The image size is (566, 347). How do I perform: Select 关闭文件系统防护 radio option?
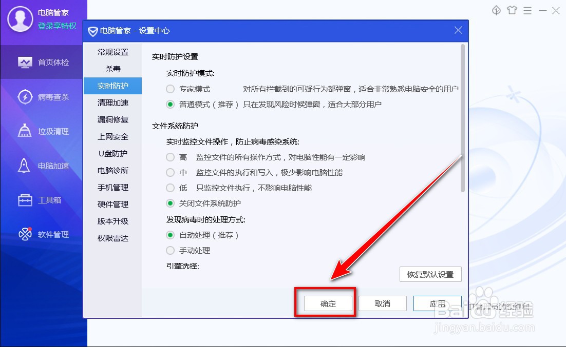click(x=170, y=203)
